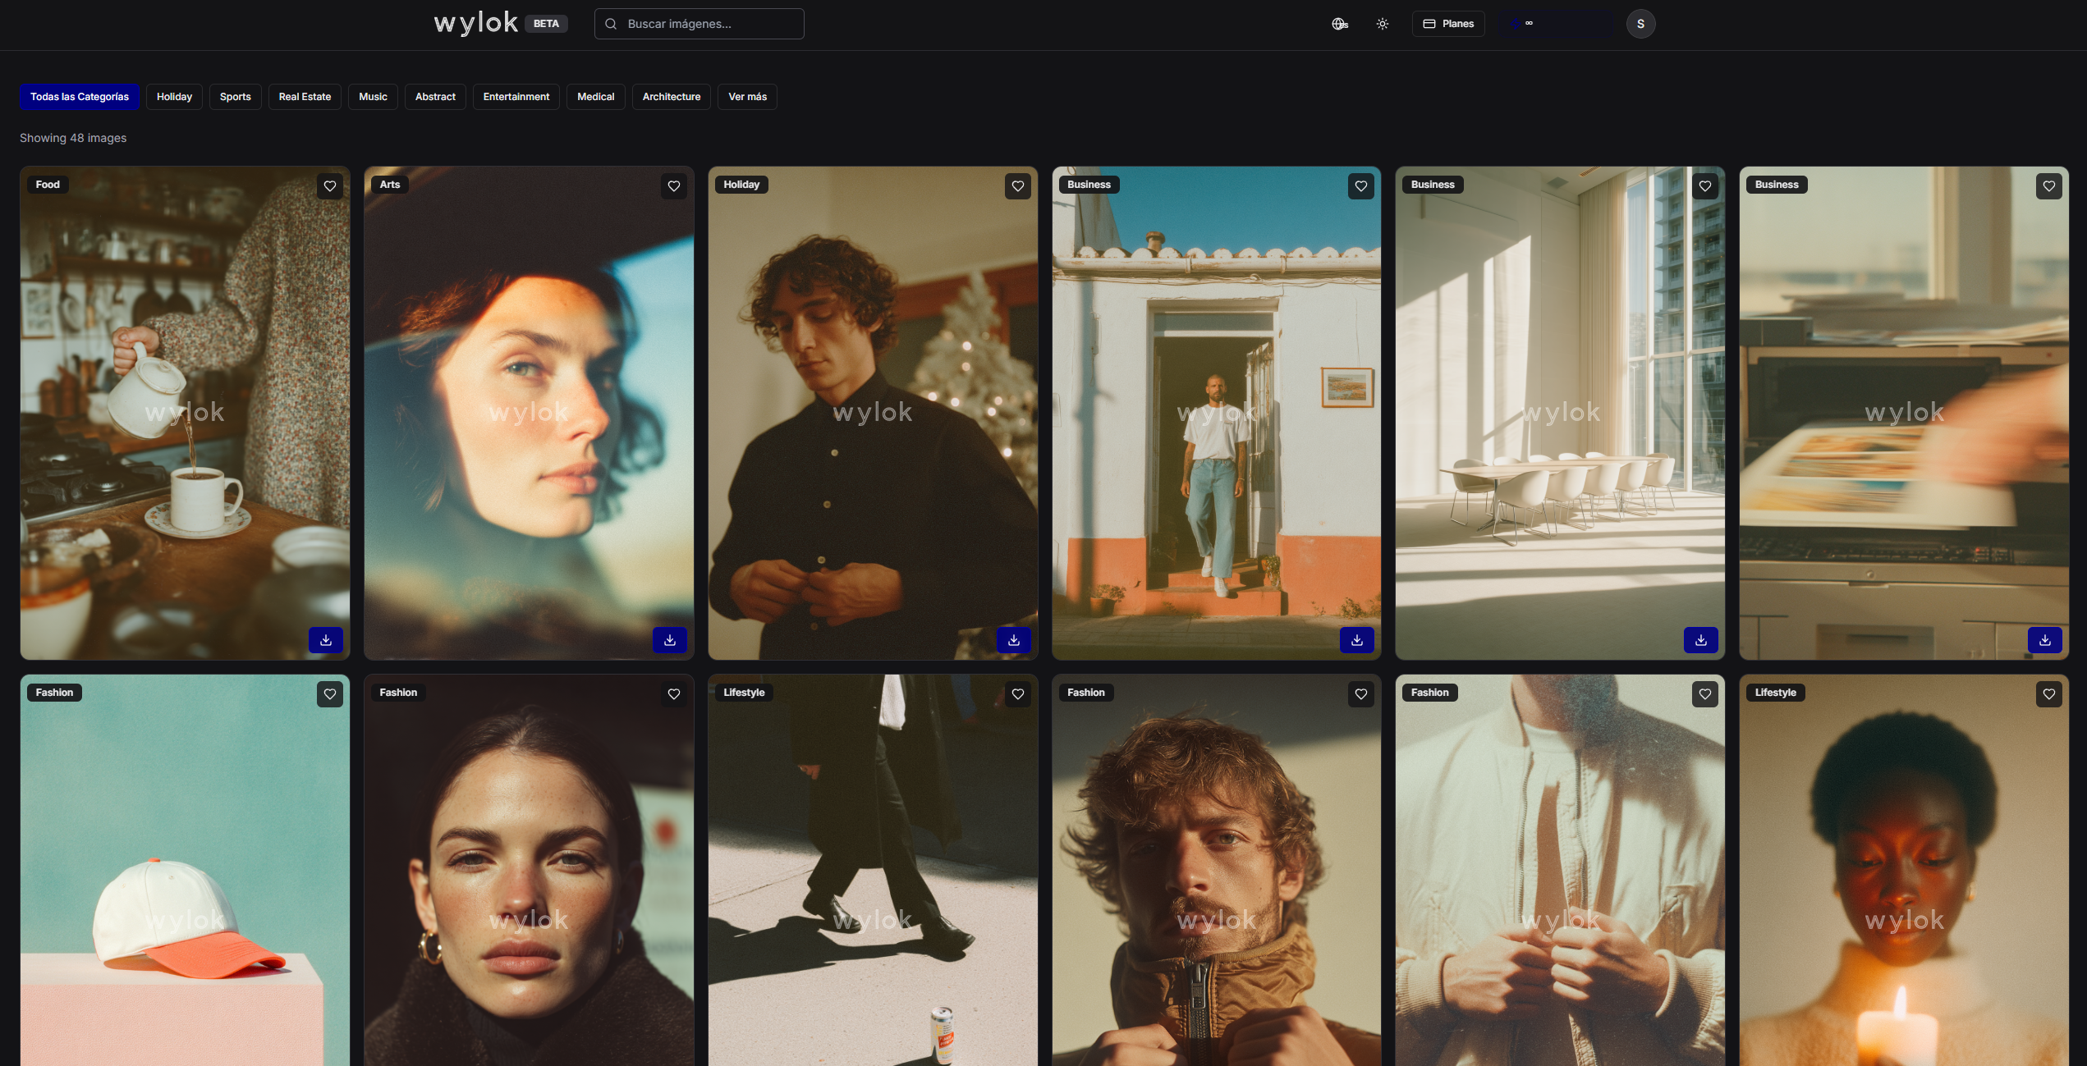Image resolution: width=2087 pixels, height=1066 pixels.
Task: Heart the Lifestyle candle woman image
Action: click(2049, 694)
